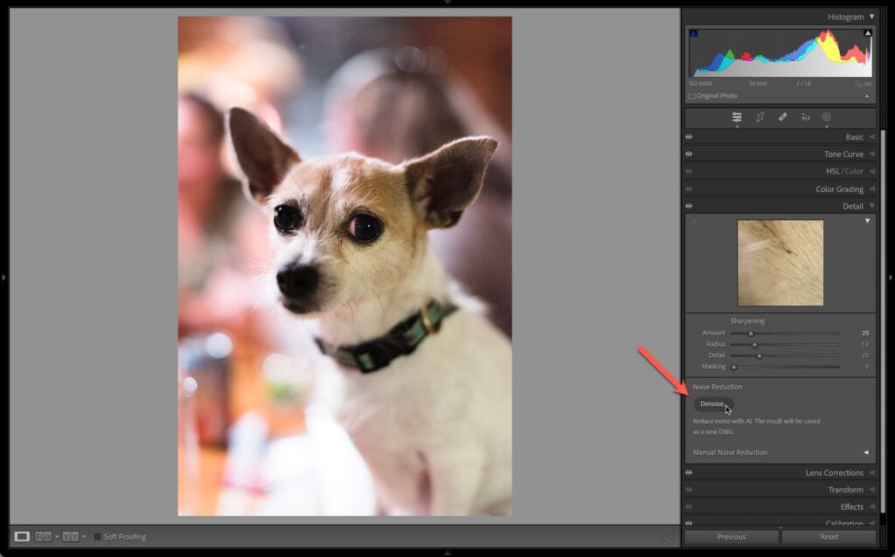
Task: Open the Masking tool
Action: [x=826, y=117]
